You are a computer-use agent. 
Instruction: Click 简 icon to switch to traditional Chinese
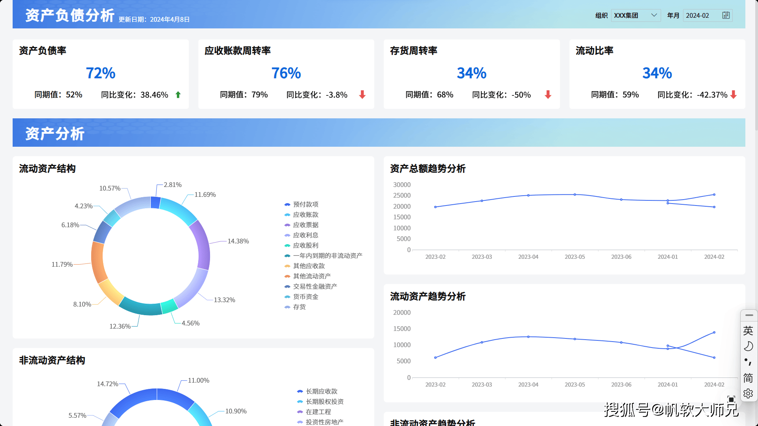pos(749,378)
